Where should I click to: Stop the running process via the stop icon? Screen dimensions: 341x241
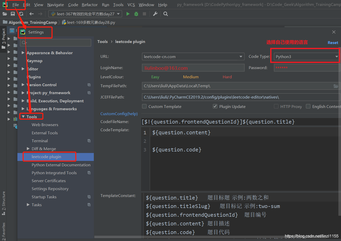[144, 14]
